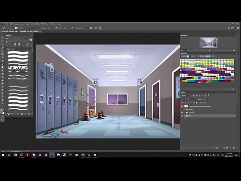Click the foreground color swatch in toolbar
The image size is (241, 181).
[x=2, y=112]
